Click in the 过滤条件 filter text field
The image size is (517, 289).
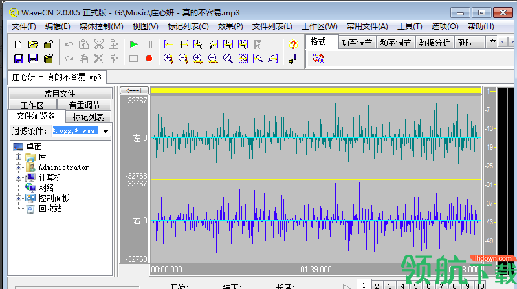(76, 131)
